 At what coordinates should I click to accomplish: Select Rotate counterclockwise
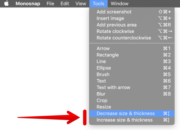[x=132, y=38]
